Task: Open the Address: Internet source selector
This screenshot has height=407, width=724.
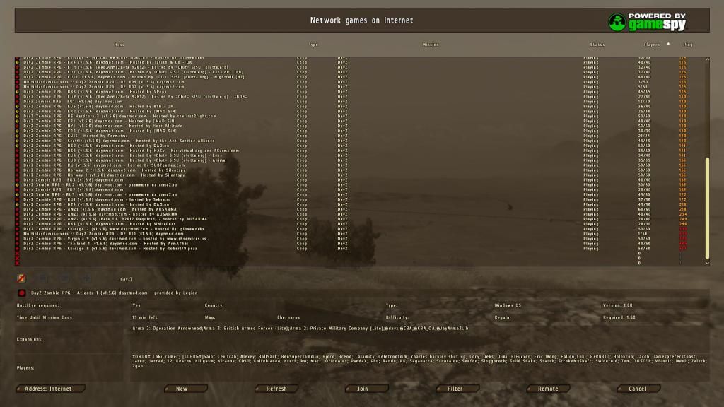Action: 50,389
